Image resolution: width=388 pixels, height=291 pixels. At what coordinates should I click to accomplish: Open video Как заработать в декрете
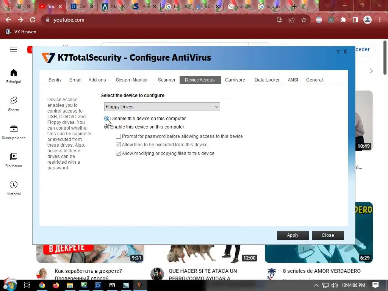[88, 275]
